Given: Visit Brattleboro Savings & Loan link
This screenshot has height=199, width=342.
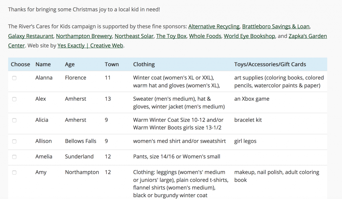Looking at the screenshot, I should click(x=276, y=26).
